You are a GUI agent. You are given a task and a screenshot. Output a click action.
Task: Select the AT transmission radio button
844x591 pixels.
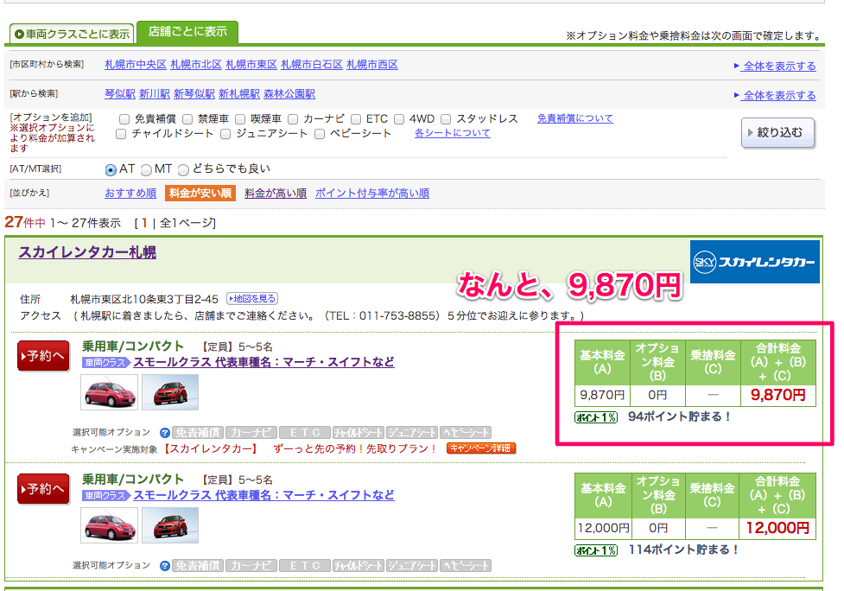111,170
